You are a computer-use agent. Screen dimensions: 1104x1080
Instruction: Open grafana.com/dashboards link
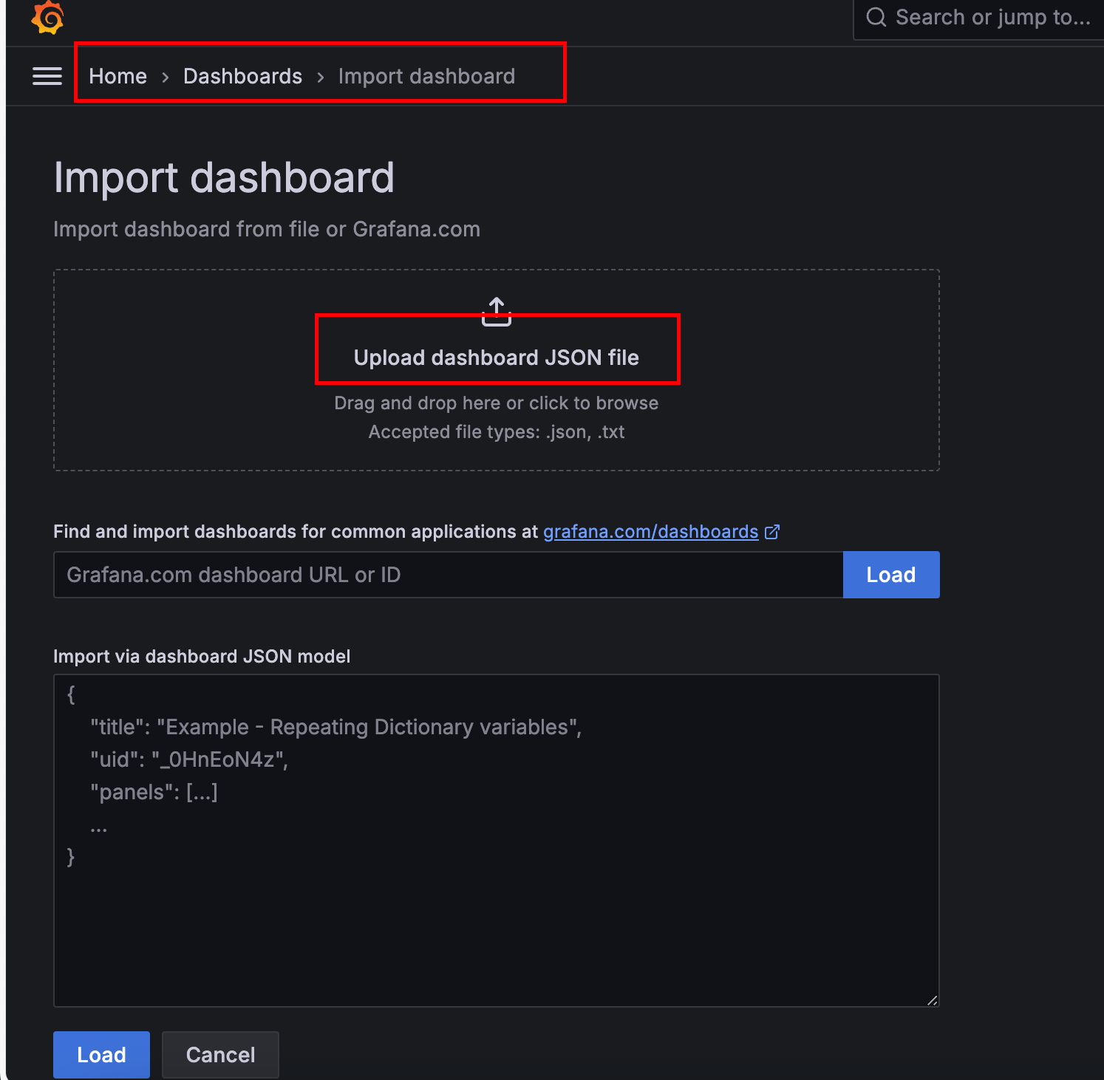pos(651,532)
